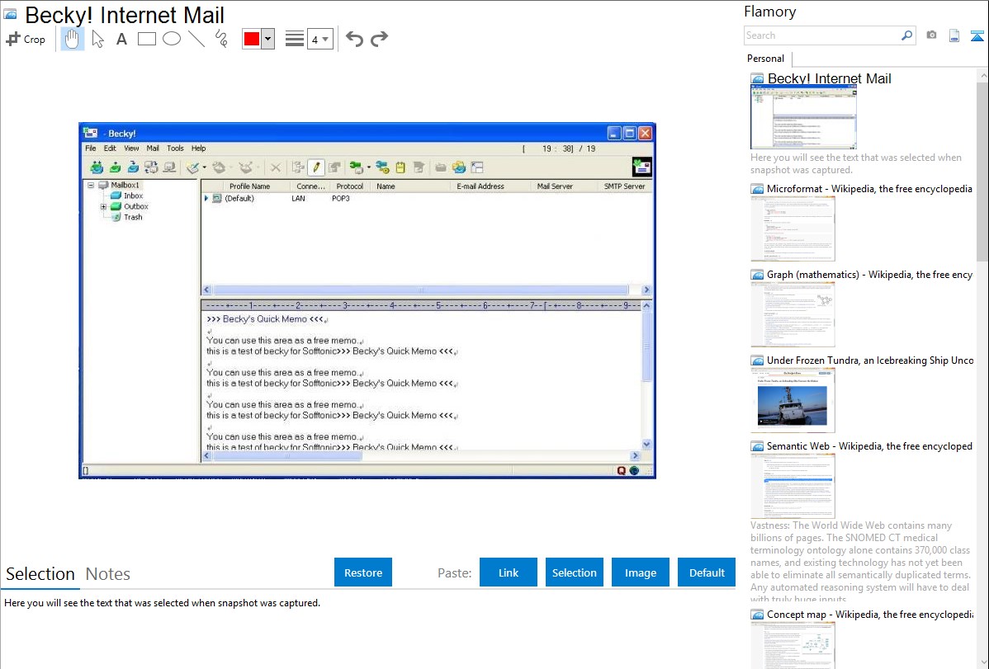Open View menu in Becky! screenshot

click(131, 148)
